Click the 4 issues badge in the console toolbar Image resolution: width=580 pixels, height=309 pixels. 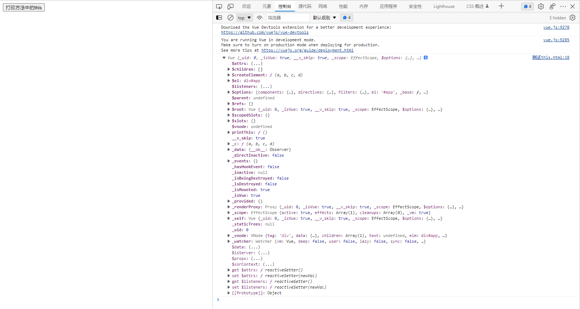pos(347,18)
